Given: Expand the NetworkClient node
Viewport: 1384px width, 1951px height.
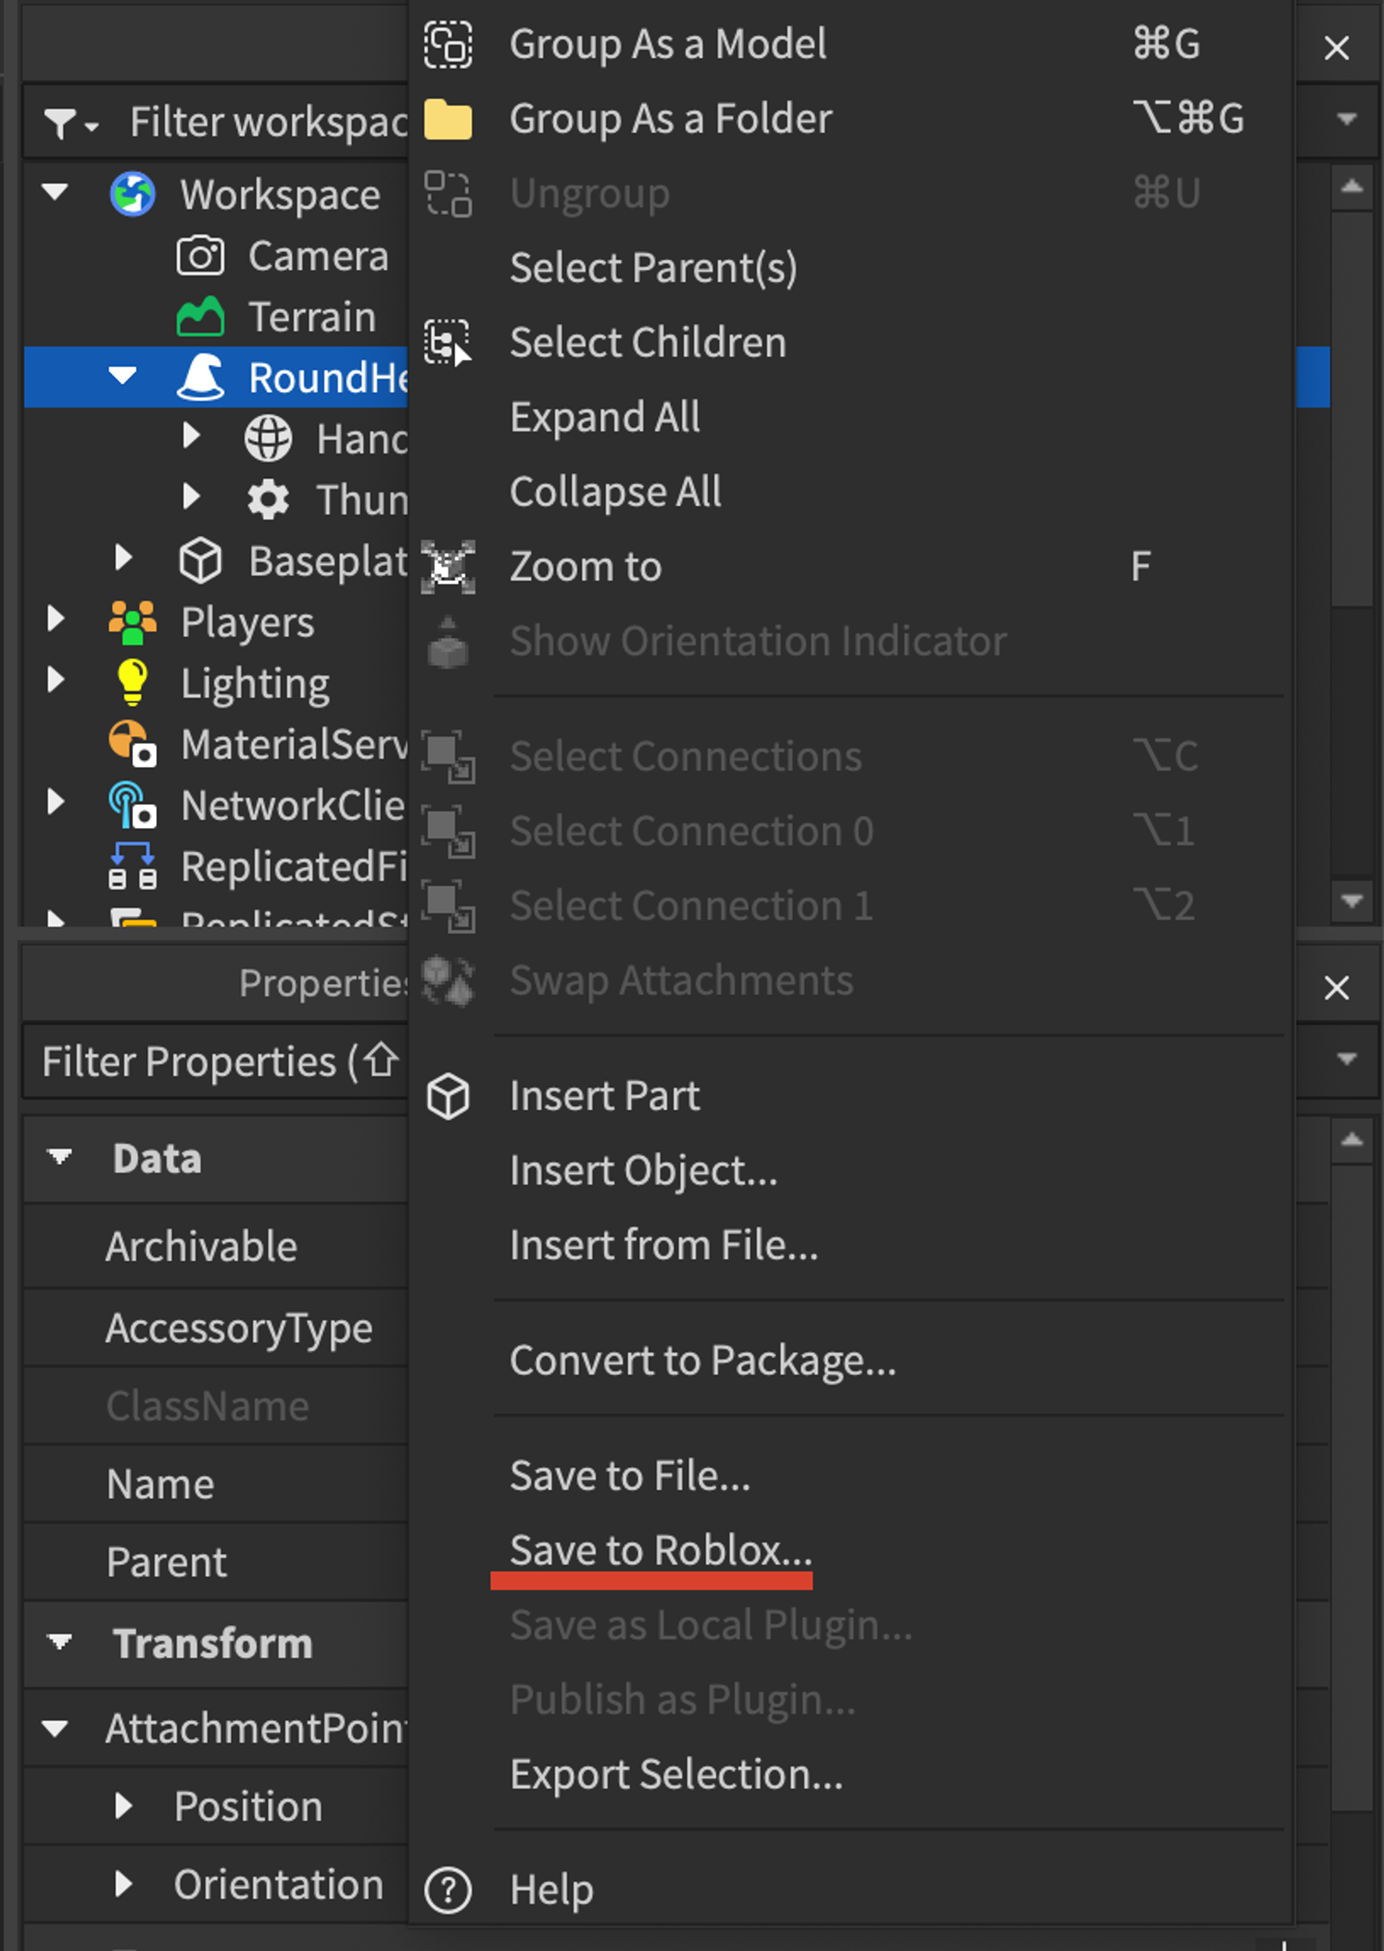Looking at the screenshot, I should coord(55,802).
